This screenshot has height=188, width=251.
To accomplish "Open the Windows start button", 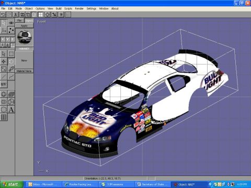I will click(12, 184).
